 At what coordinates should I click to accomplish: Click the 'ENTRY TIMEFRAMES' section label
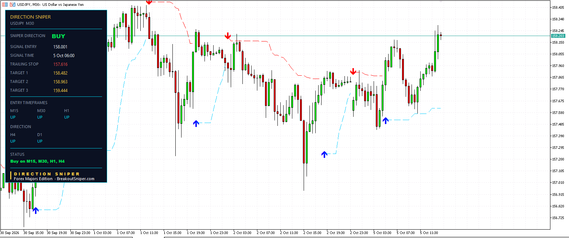(x=29, y=103)
